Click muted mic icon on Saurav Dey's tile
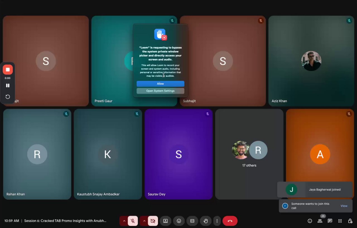This screenshot has width=357, height=228. [x=208, y=114]
